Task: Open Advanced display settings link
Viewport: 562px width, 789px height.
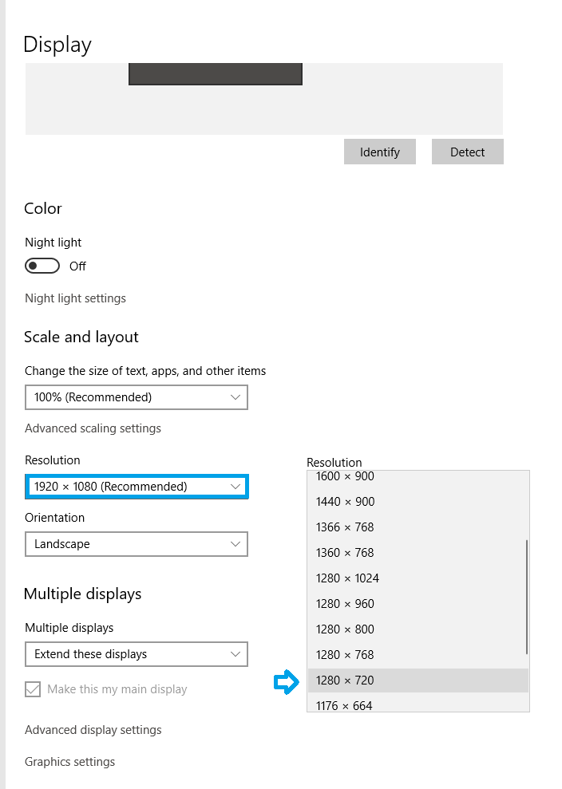Action: [93, 730]
